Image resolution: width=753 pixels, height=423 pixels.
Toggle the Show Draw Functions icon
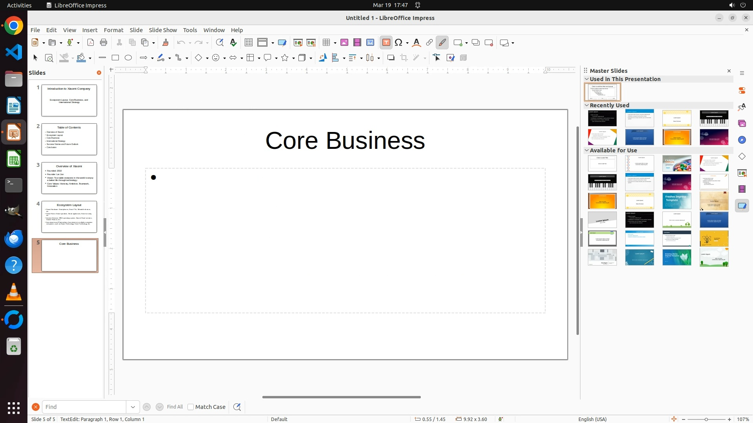442,43
